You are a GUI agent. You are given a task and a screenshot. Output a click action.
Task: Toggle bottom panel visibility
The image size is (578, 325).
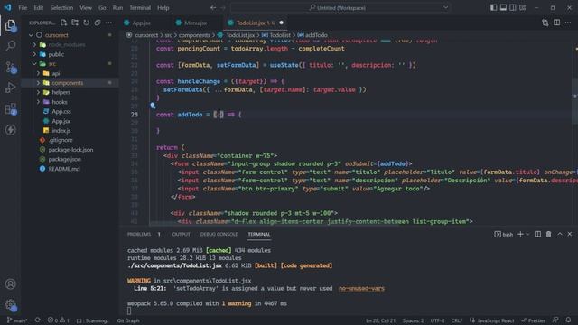503,7
